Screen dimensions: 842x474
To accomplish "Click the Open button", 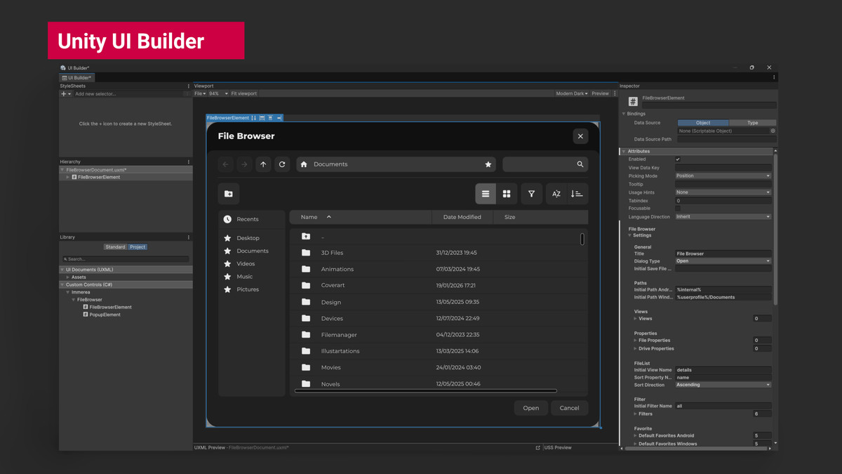I will pos(531,408).
